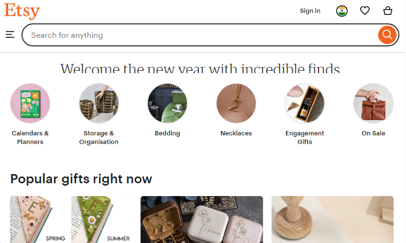Select the Bedding category circle
This screenshot has height=243, width=406.
[x=167, y=103]
